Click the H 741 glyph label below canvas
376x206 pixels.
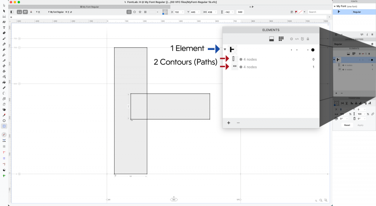pos(174,199)
